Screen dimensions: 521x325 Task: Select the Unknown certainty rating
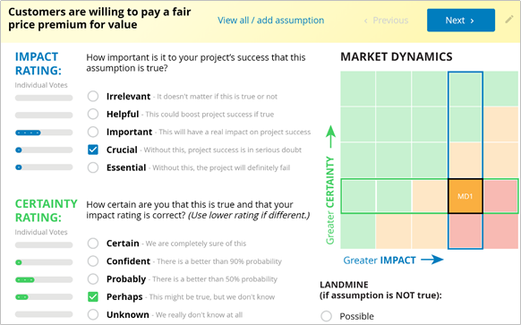coord(93,314)
